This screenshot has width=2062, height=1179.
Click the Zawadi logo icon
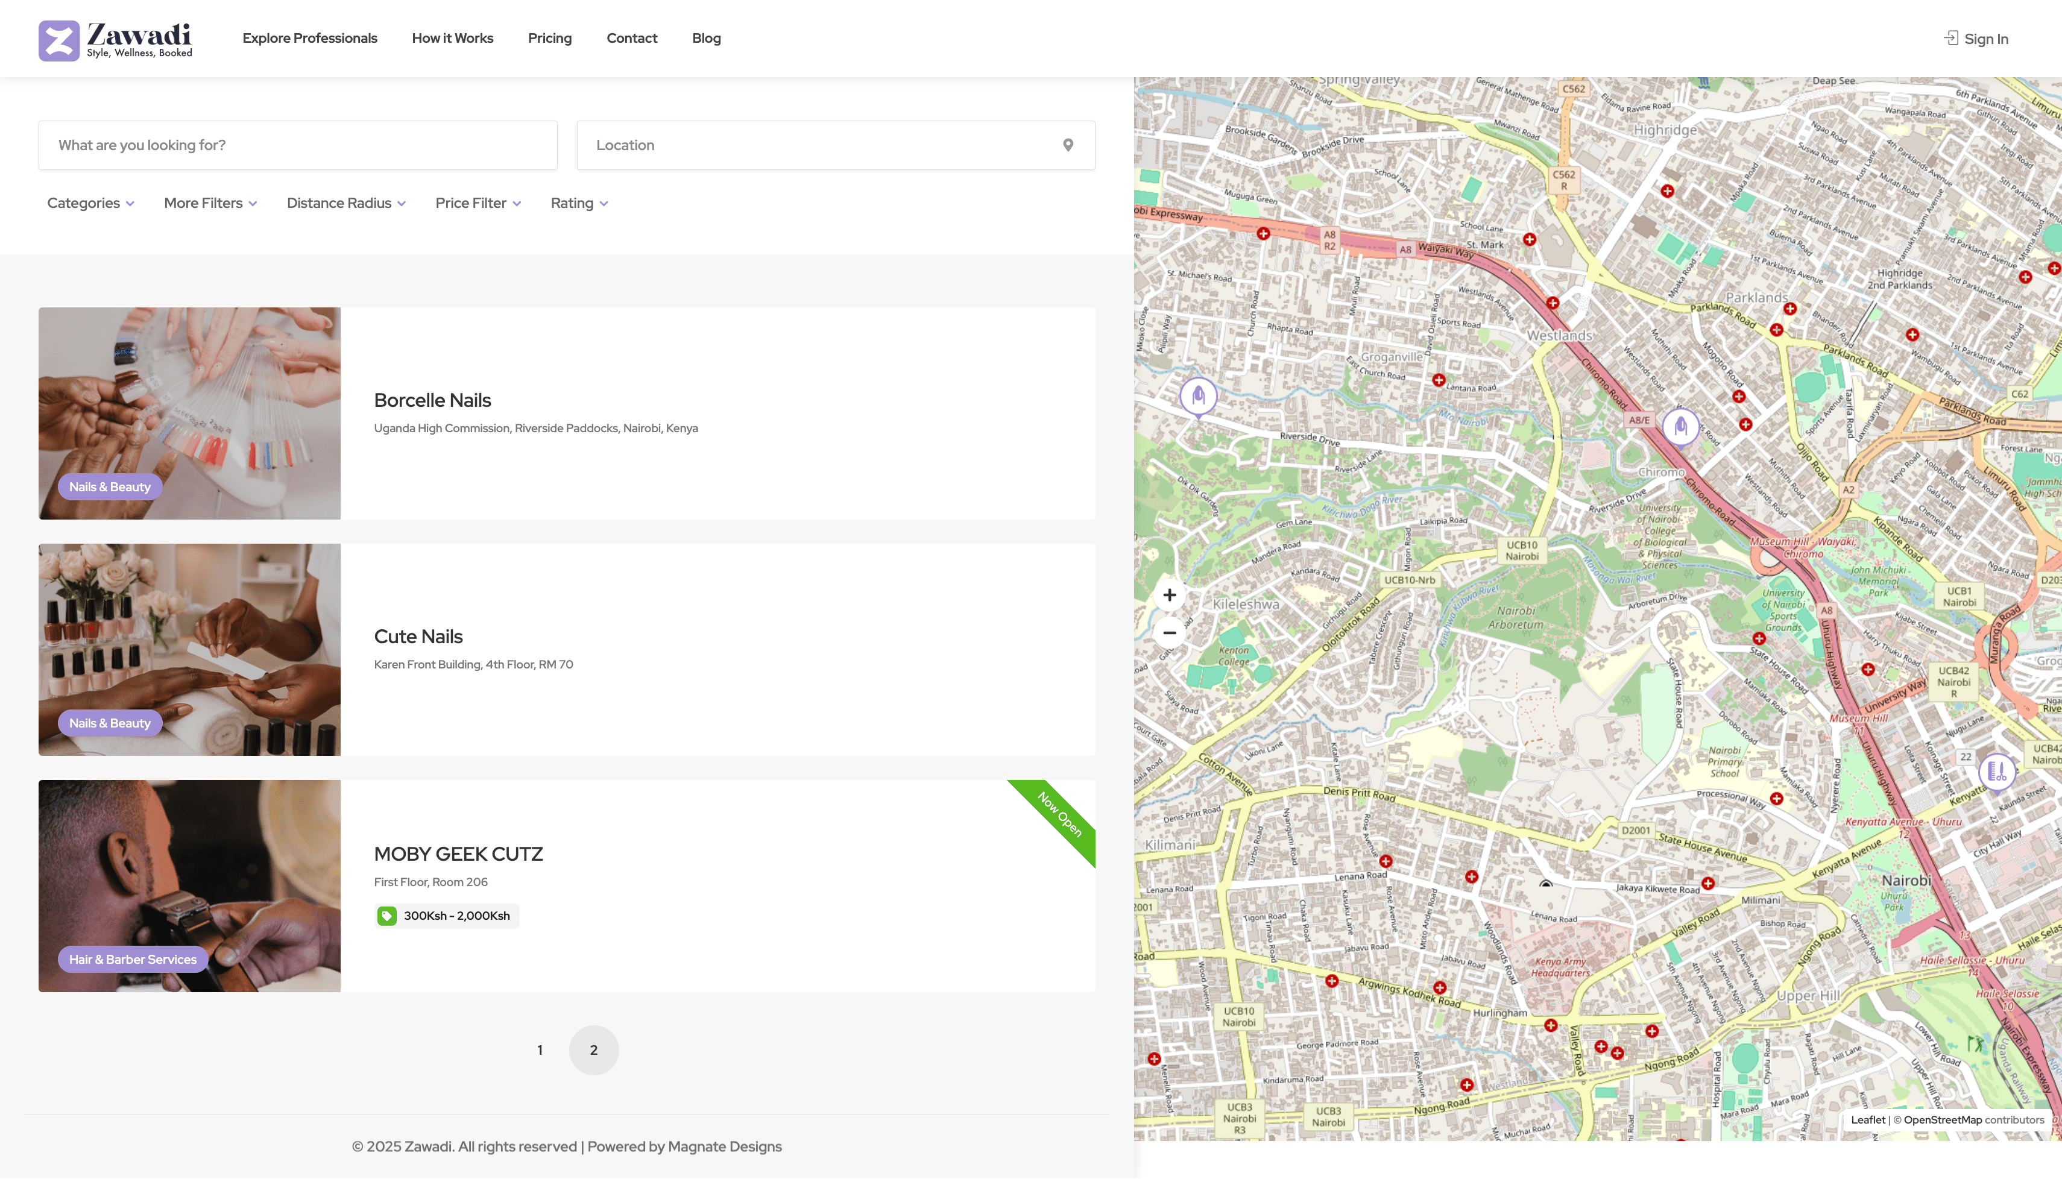tap(59, 40)
